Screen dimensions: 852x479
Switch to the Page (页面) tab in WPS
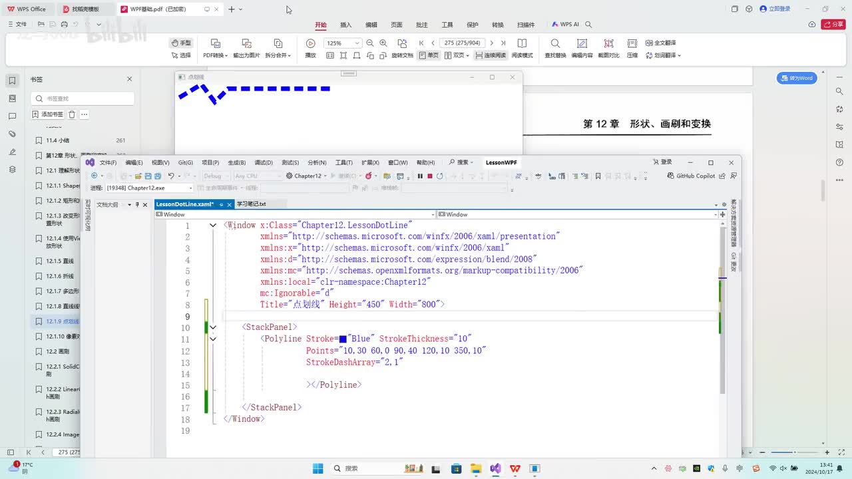pyautogui.click(x=397, y=25)
